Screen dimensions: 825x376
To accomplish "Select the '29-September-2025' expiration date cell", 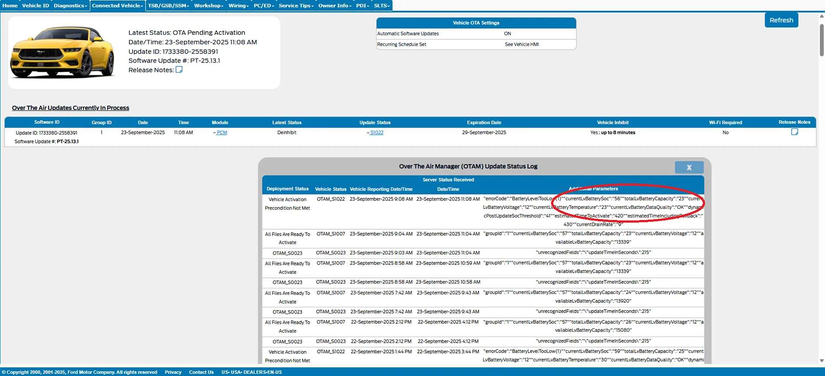I will click(x=484, y=132).
